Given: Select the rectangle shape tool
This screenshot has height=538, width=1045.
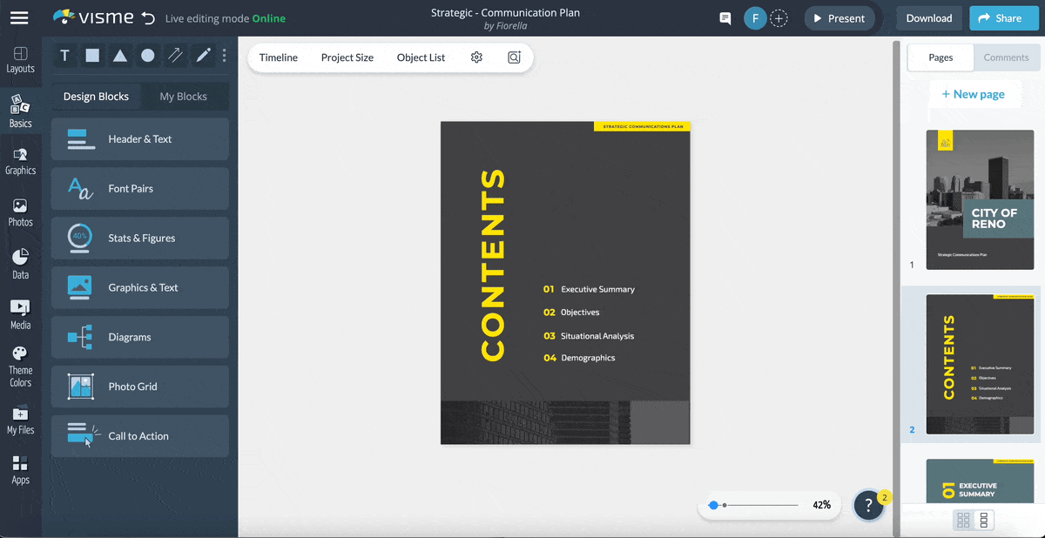Looking at the screenshot, I should 92,55.
